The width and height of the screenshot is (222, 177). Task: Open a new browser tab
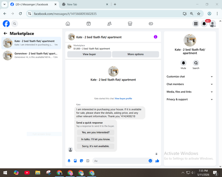click(x=115, y=4)
